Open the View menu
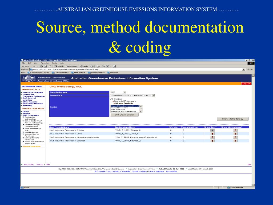This screenshot has height=205, width=273. 36,63
